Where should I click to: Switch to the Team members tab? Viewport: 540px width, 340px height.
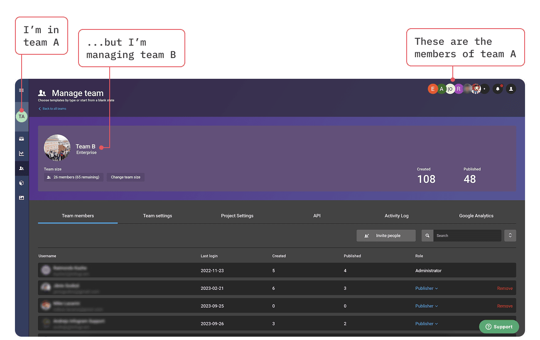point(78,216)
